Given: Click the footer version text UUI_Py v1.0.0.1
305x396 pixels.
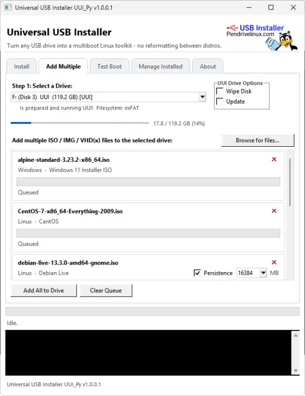Looking at the screenshot, I should (x=54, y=384).
